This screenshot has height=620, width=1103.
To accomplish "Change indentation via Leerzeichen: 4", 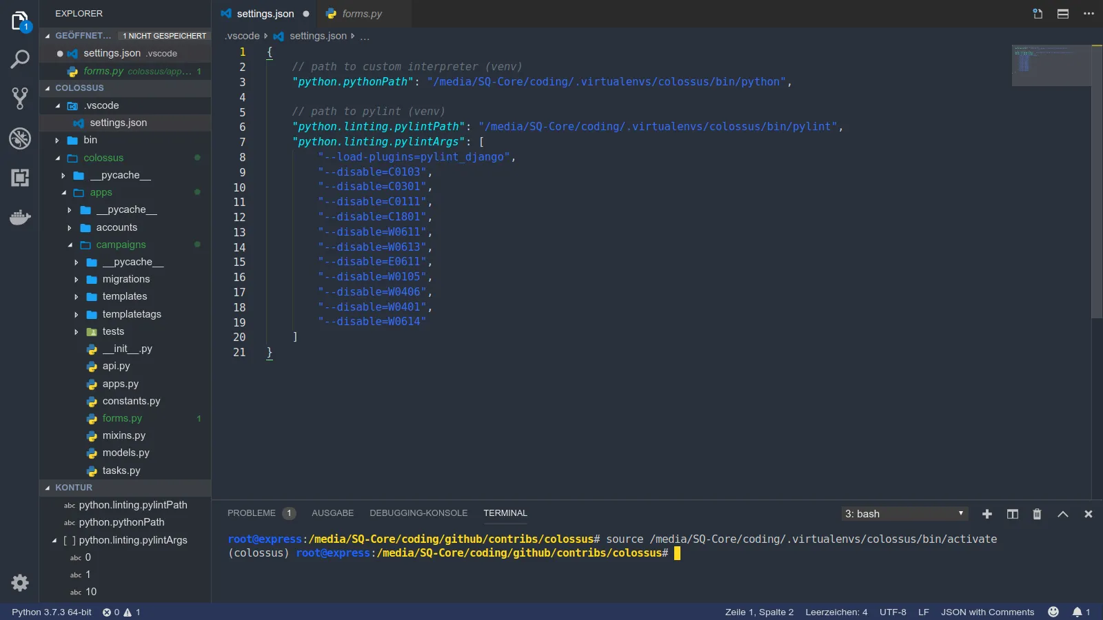I will point(836,612).
